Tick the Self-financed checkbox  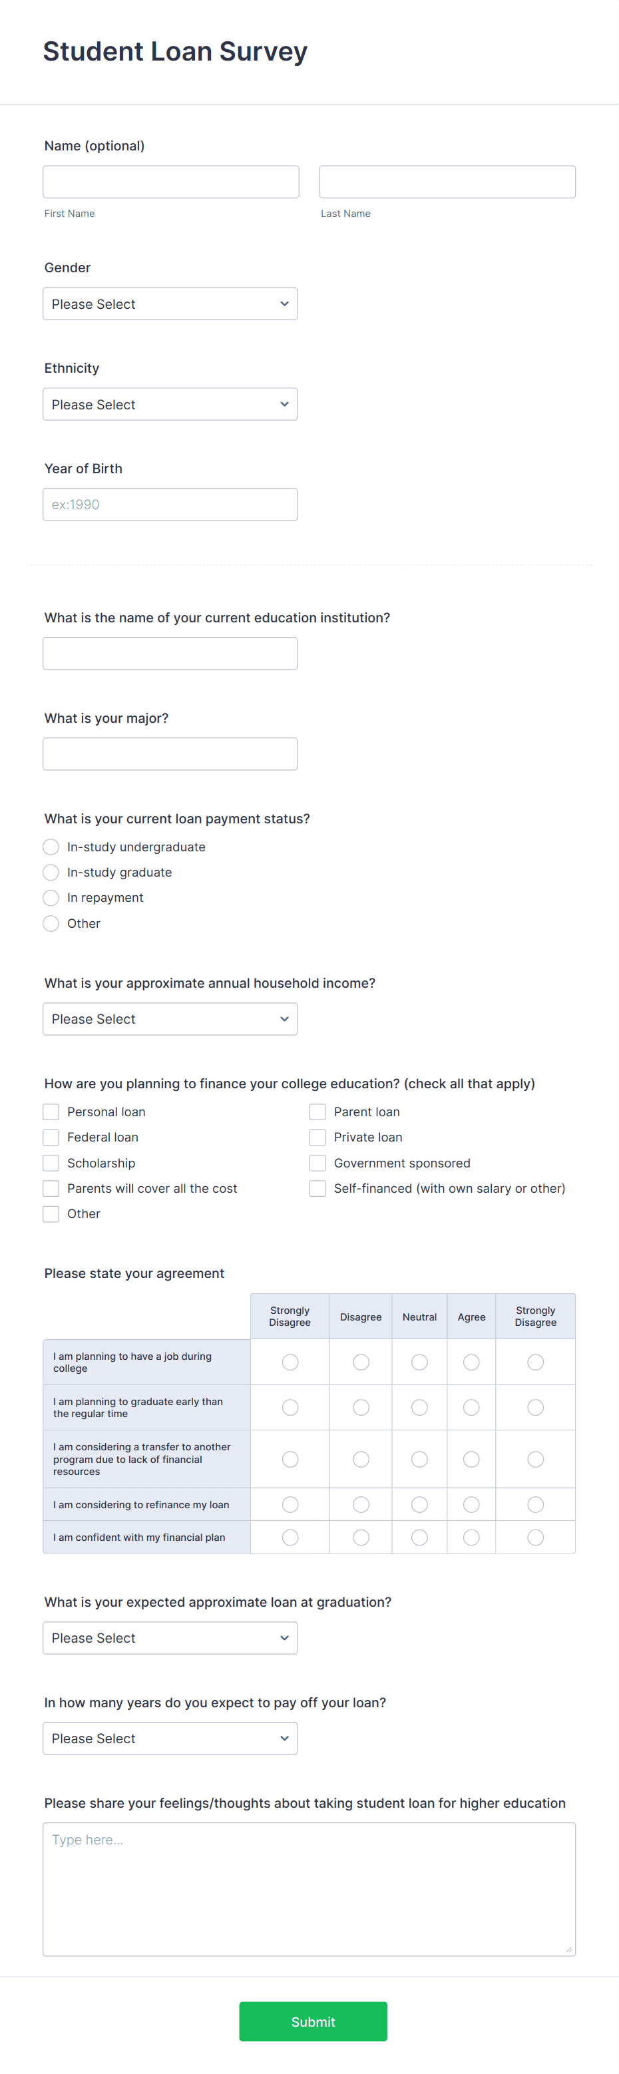click(317, 1187)
